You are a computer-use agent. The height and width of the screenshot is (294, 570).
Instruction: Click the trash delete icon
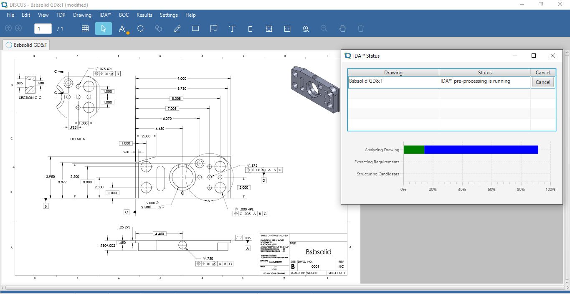pyautogui.click(x=360, y=28)
